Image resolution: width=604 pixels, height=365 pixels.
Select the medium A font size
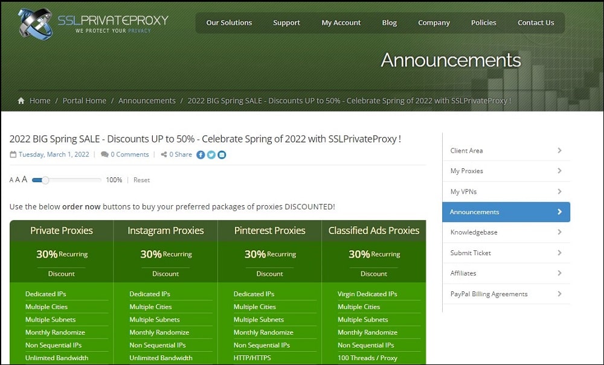tap(18, 180)
